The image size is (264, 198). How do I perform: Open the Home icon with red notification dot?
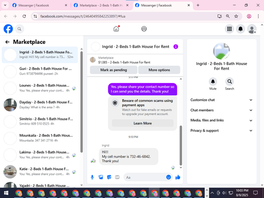point(116,29)
